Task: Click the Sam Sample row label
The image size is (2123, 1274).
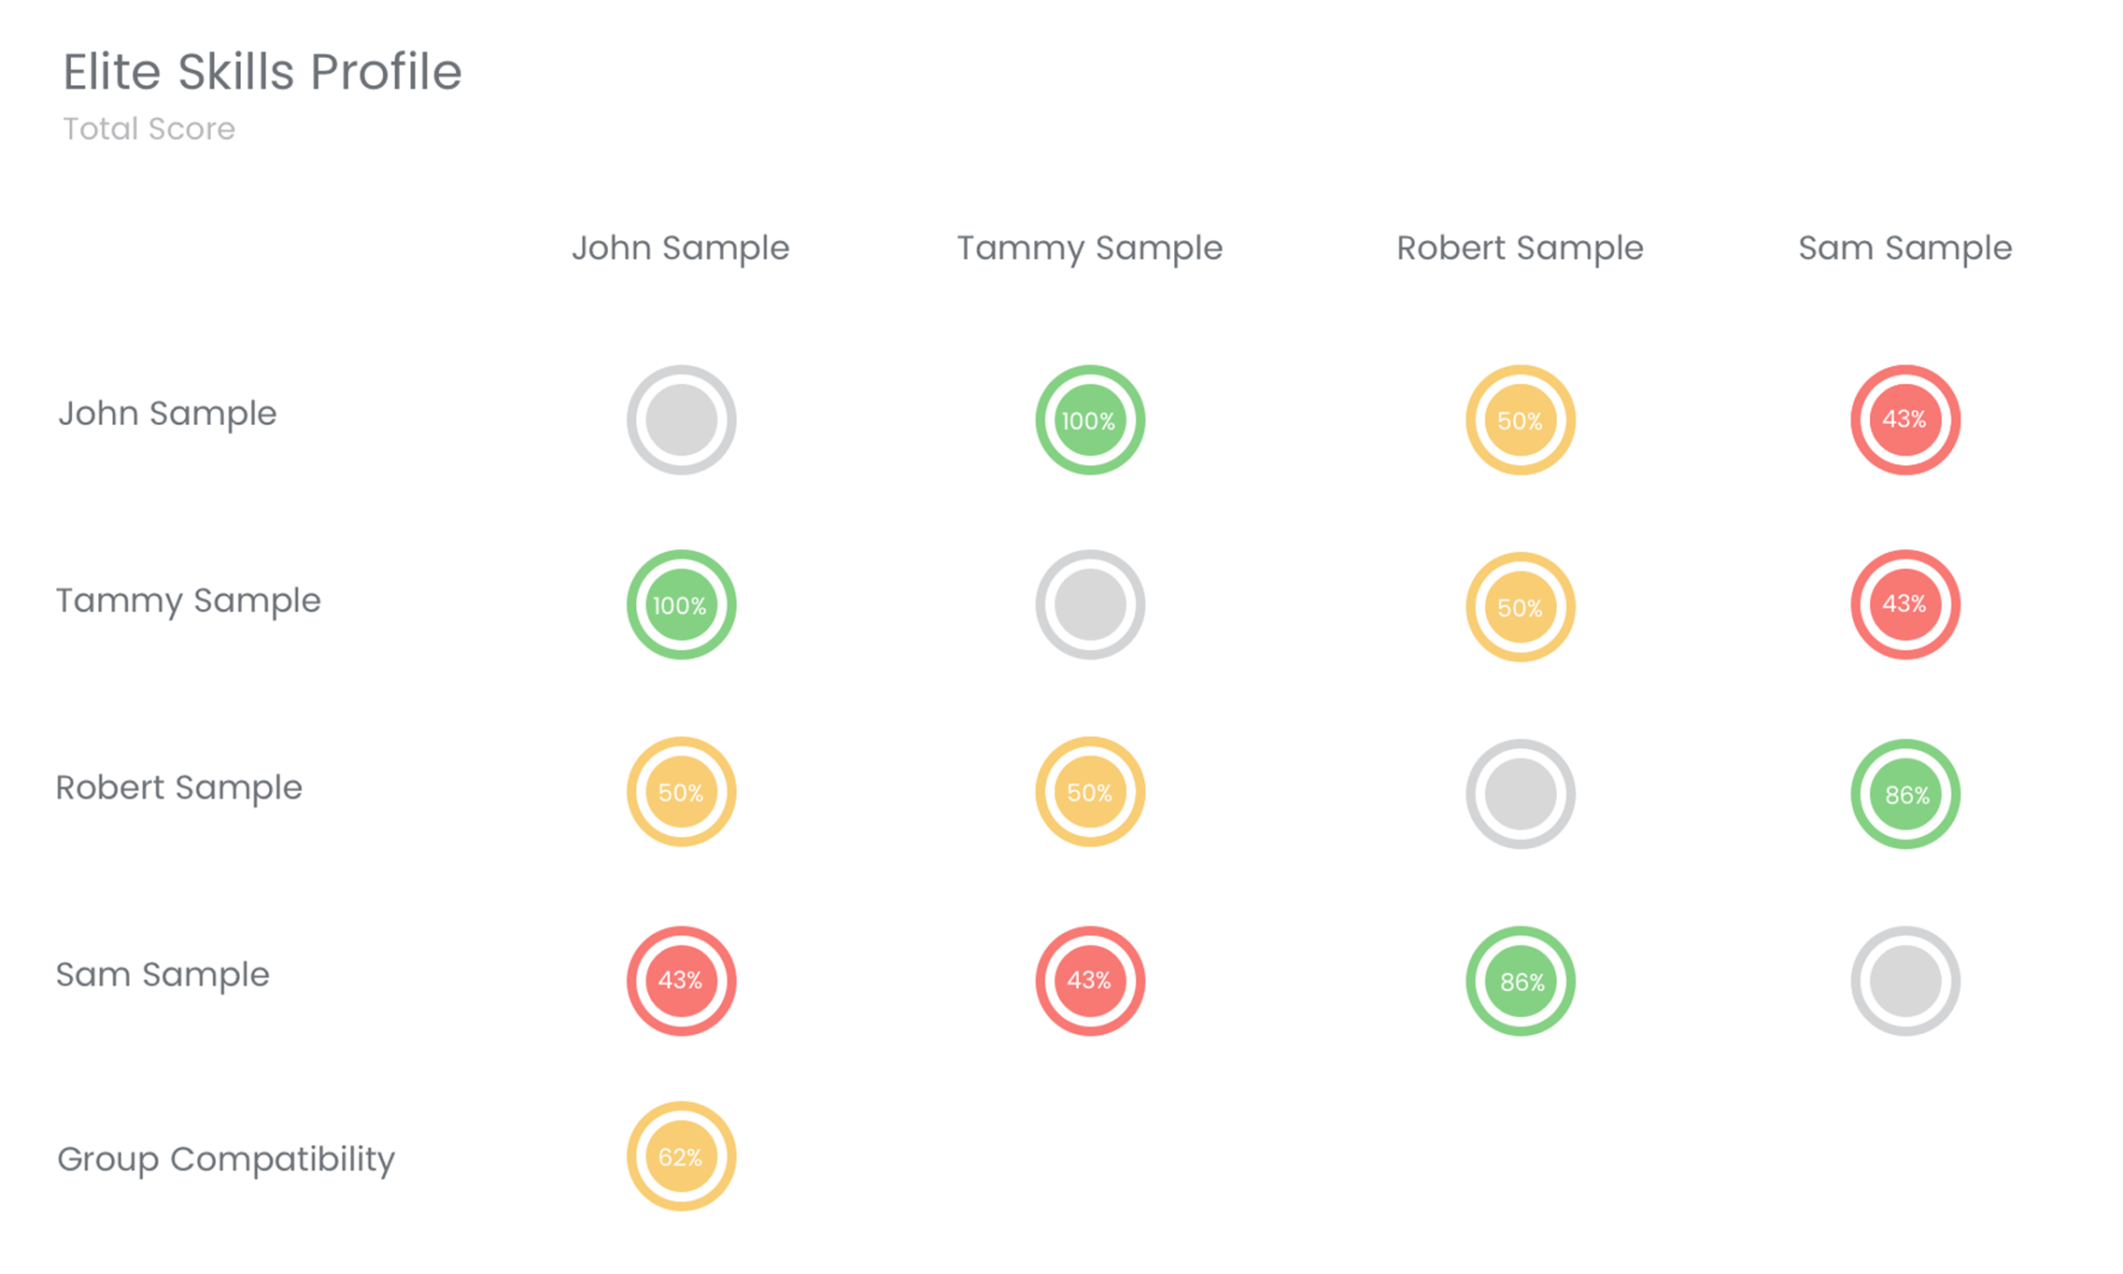Action: pyautogui.click(x=163, y=974)
